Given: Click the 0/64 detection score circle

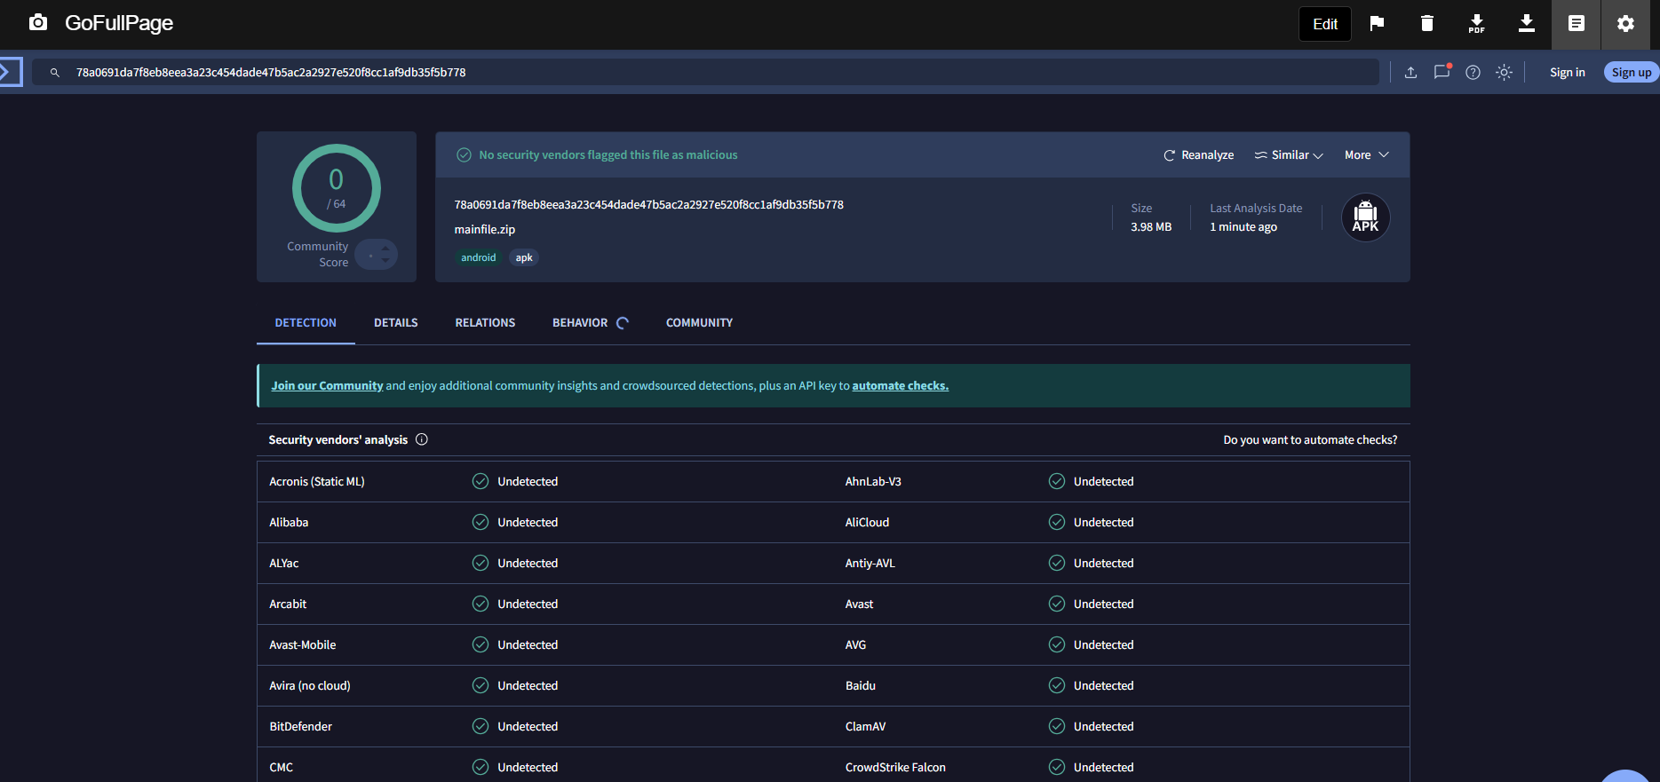Looking at the screenshot, I should point(337,188).
